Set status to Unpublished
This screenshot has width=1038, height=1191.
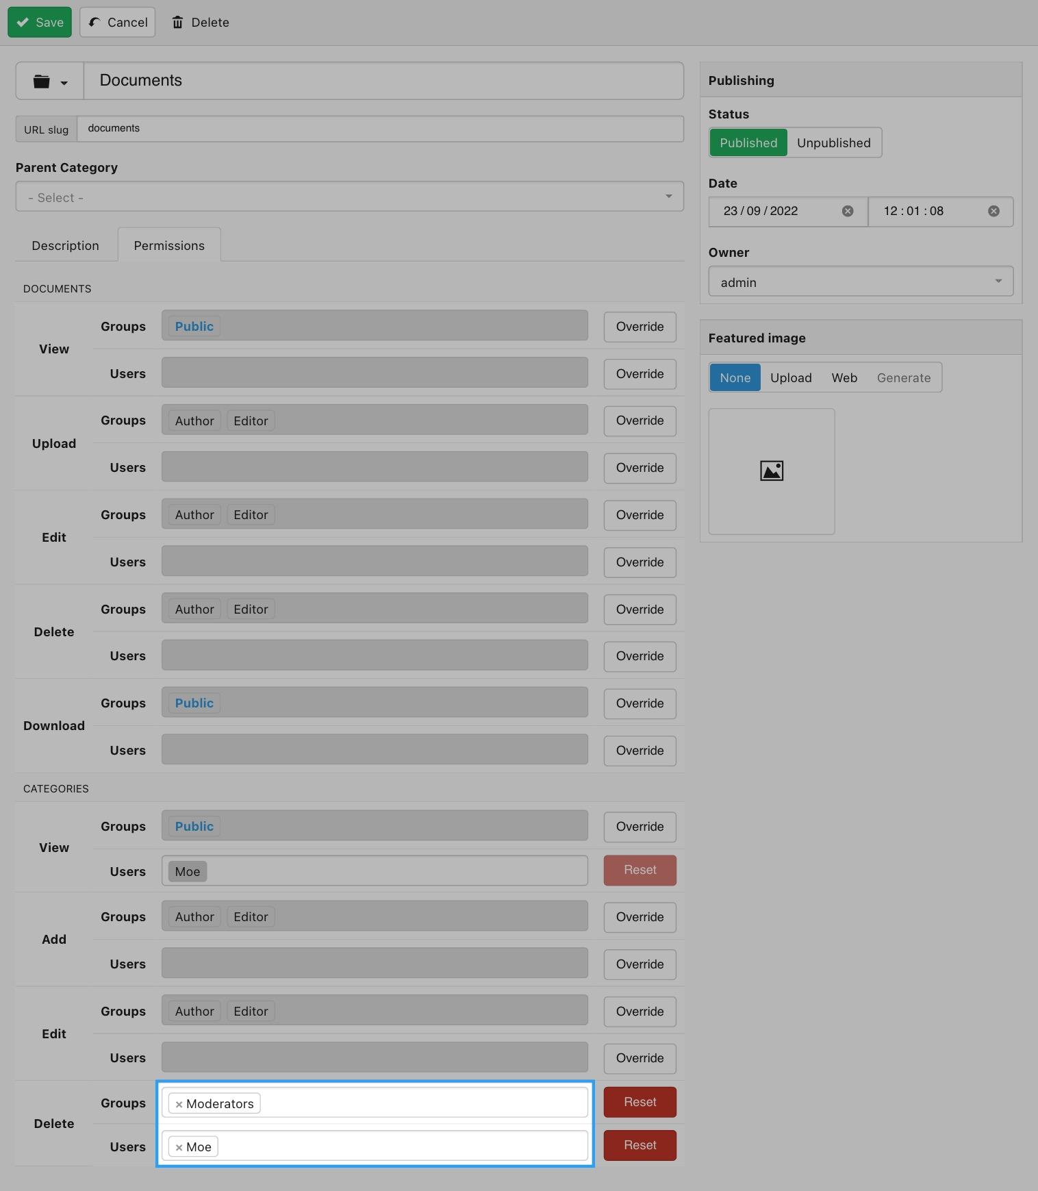833,142
